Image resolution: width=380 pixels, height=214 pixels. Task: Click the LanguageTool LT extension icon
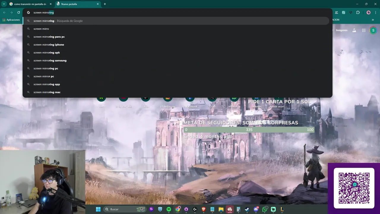[x=336, y=12]
